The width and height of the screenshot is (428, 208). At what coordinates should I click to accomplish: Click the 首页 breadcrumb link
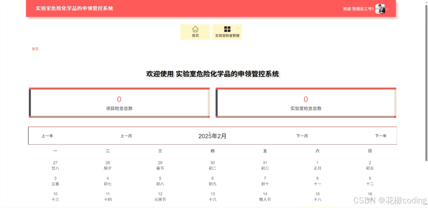35,49
